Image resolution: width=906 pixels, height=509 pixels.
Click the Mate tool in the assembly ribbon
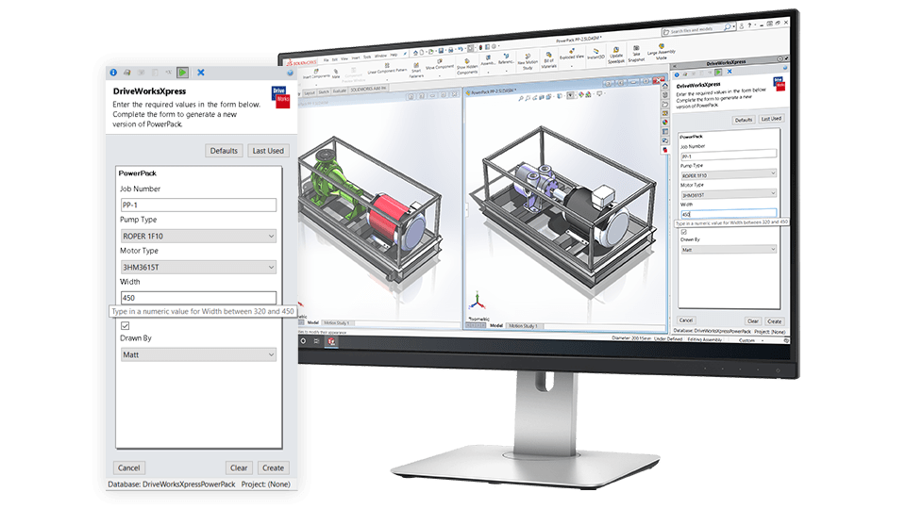click(336, 73)
